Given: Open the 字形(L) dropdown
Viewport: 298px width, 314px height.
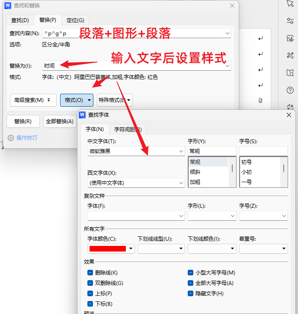Looking at the screenshot, I should (x=212, y=216).
